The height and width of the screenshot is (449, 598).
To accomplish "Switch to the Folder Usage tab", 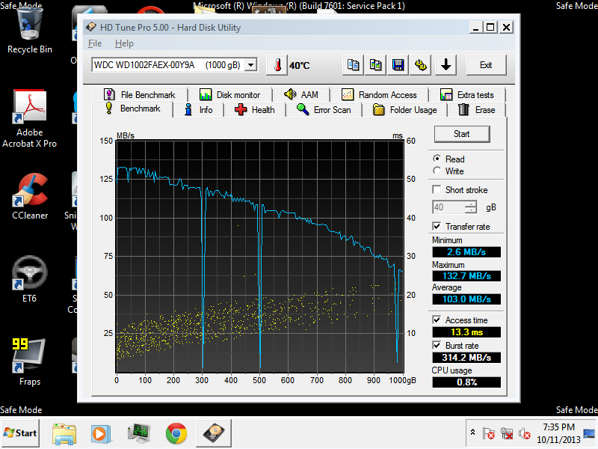I will pyautogui.click(x=404, y=110).
